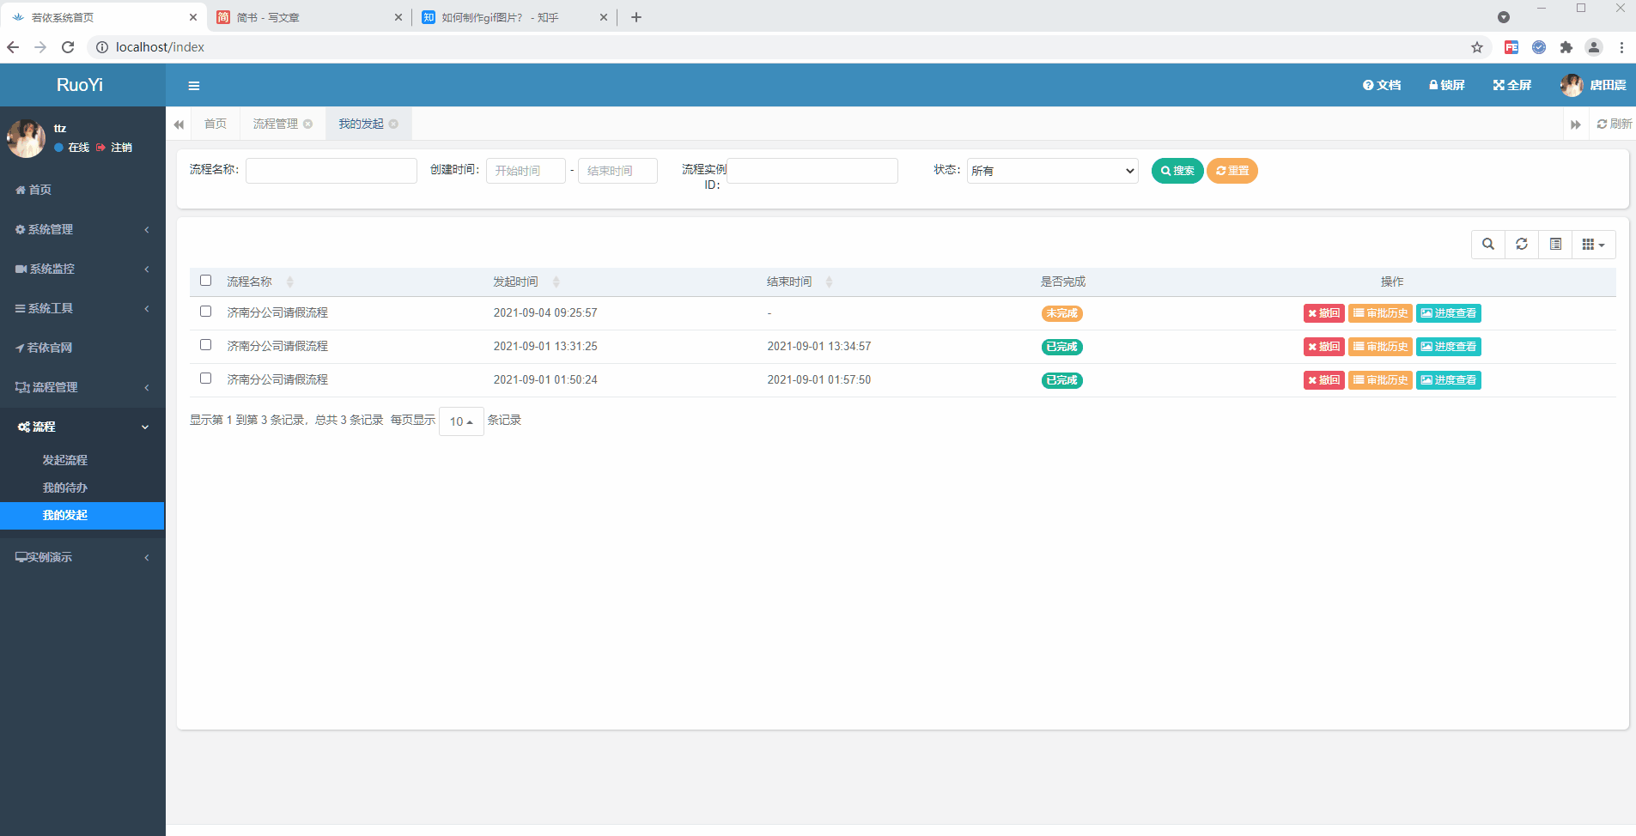Click into the 流程名称 input field
1636x836 pixels.
[331, 170]
